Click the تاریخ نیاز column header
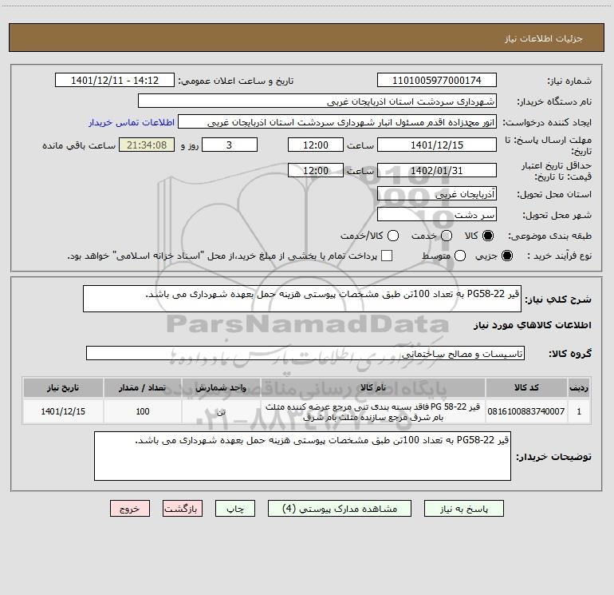614x595 pixels. pyautogui.click(x=63, y=388)
